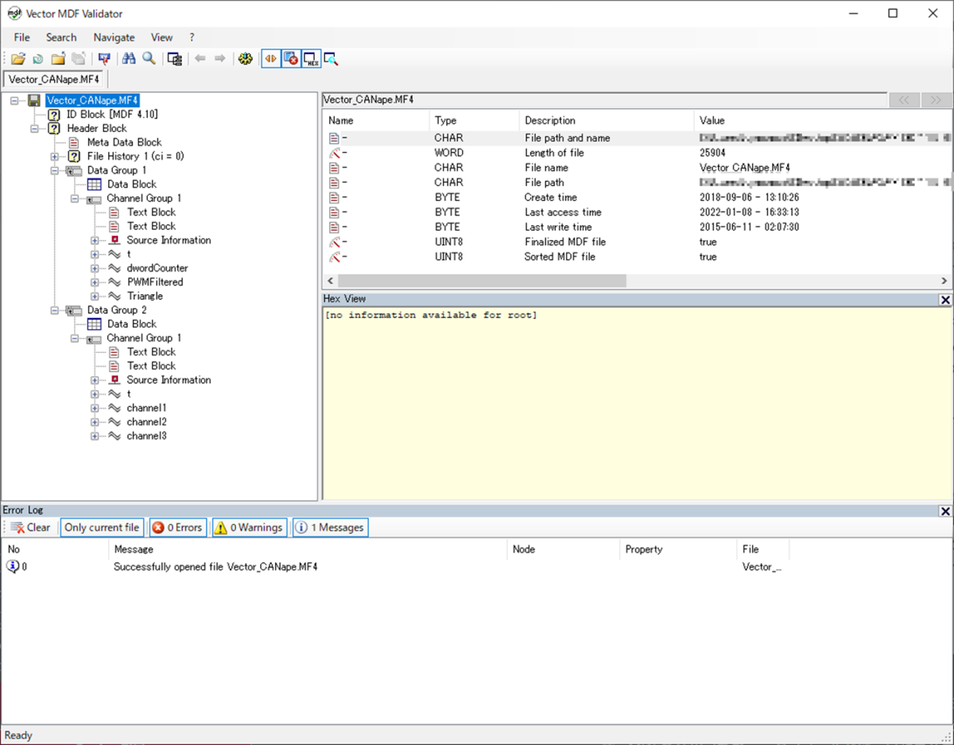
Task: Close the Hex View panel
Action: pos(944,300)
